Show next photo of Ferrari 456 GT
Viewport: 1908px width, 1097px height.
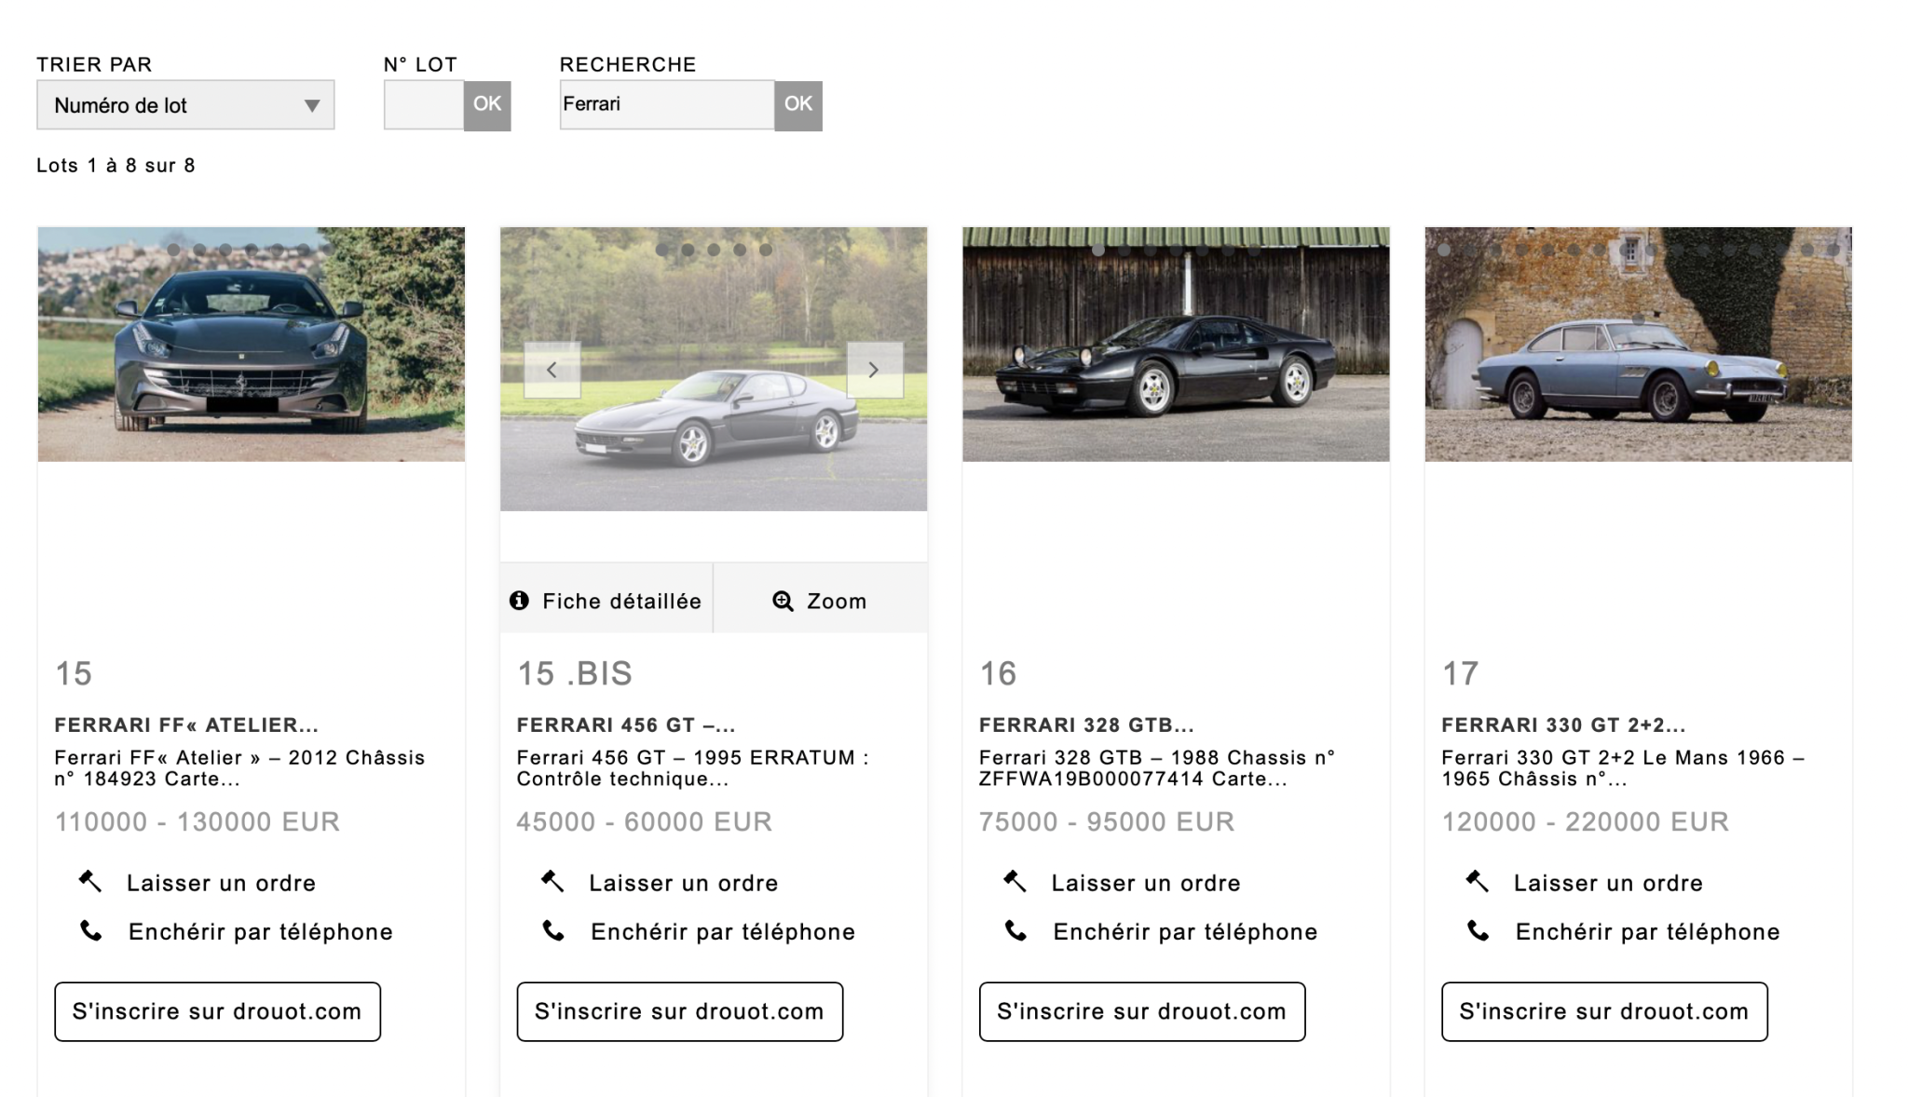[874, 370]
